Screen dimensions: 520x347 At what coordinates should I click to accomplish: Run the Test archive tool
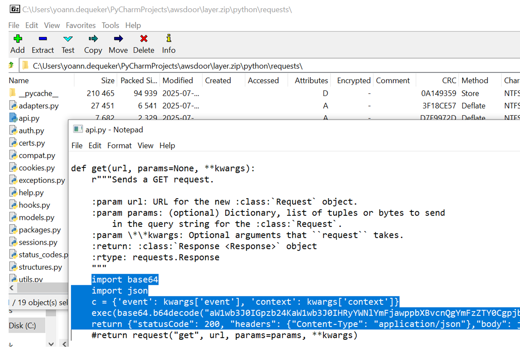click(x=68, y=39)
